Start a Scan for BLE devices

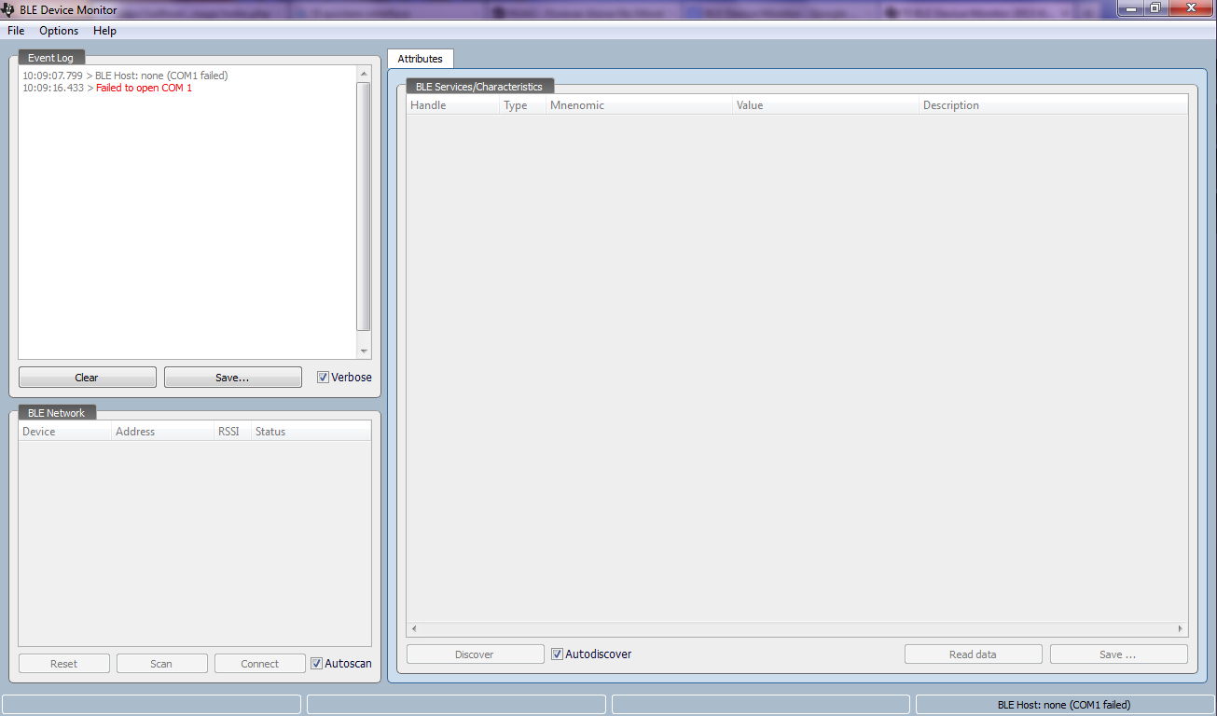(161, 663)
